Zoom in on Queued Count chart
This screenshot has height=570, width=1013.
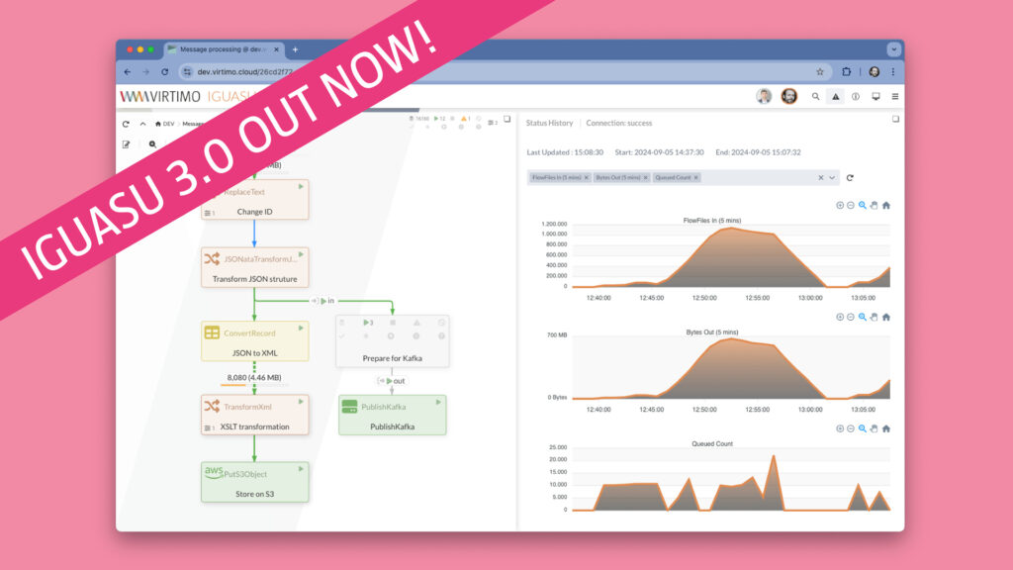point(840,428)
